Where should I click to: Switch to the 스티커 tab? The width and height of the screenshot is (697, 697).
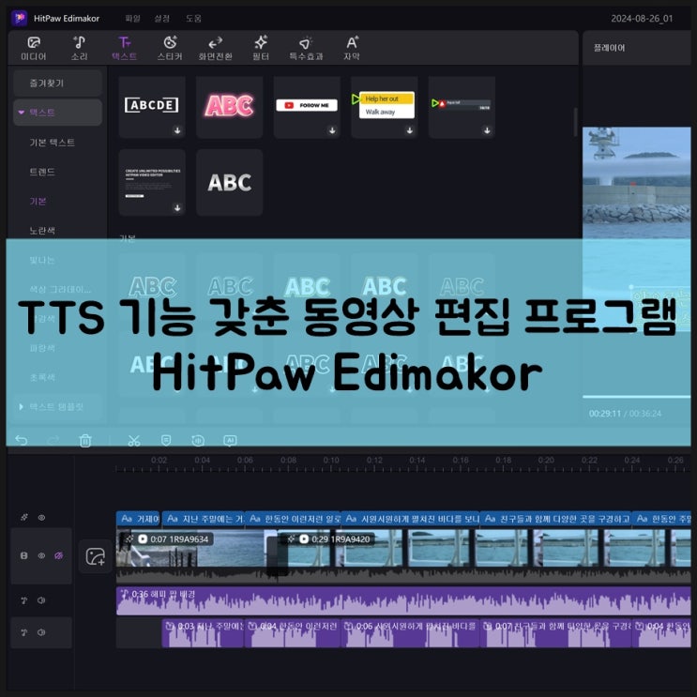170,49
